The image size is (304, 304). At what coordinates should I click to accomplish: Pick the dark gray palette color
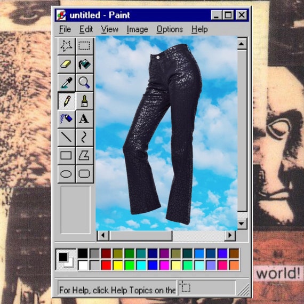[94, 253]
